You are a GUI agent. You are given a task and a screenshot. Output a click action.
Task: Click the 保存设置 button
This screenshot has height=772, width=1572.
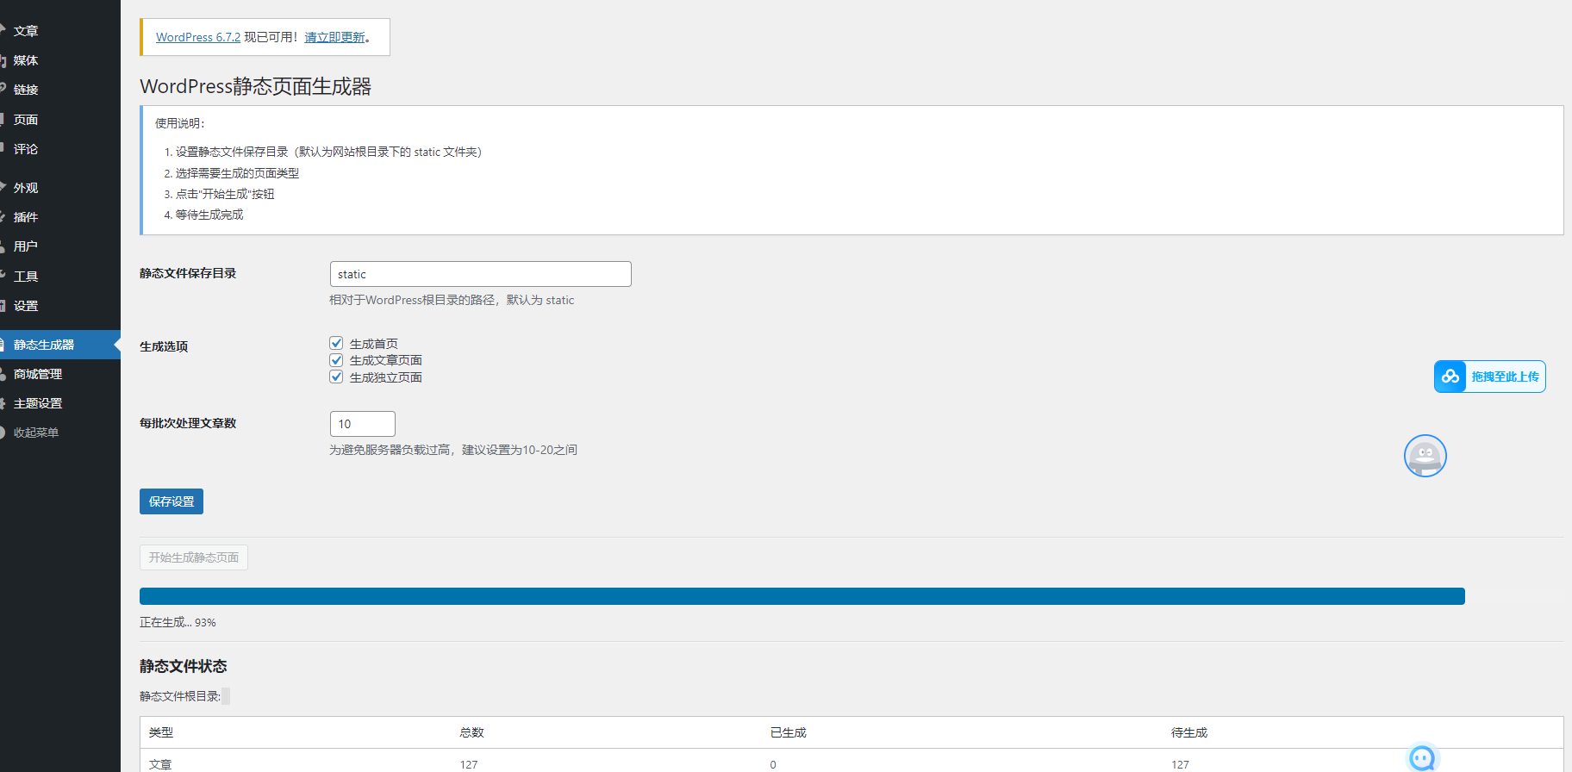[x=172, y=501]
